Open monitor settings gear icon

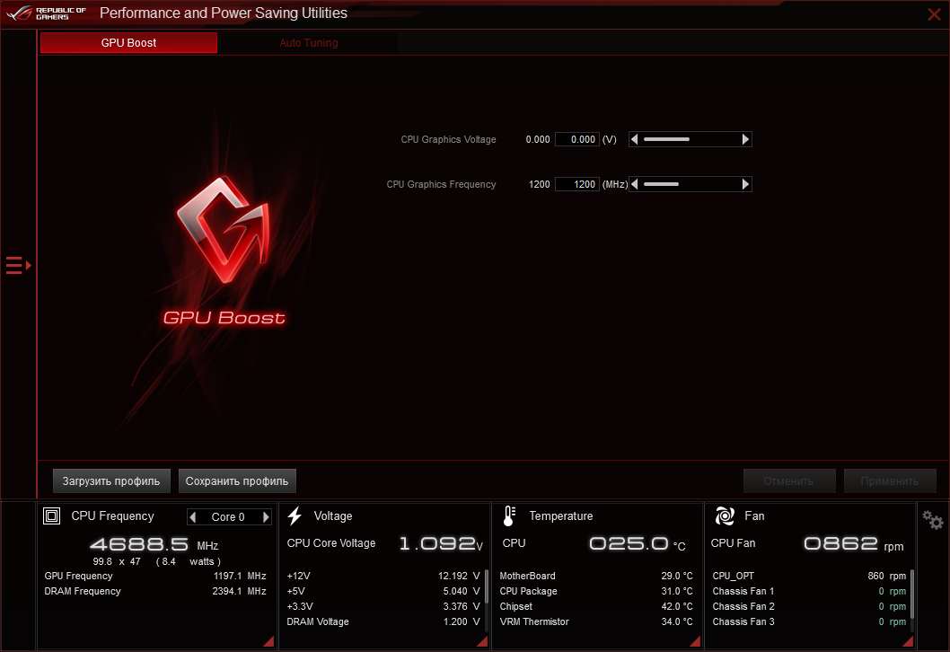(933, 520)
